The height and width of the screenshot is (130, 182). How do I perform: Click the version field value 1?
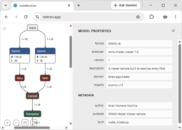pos(139,60)
